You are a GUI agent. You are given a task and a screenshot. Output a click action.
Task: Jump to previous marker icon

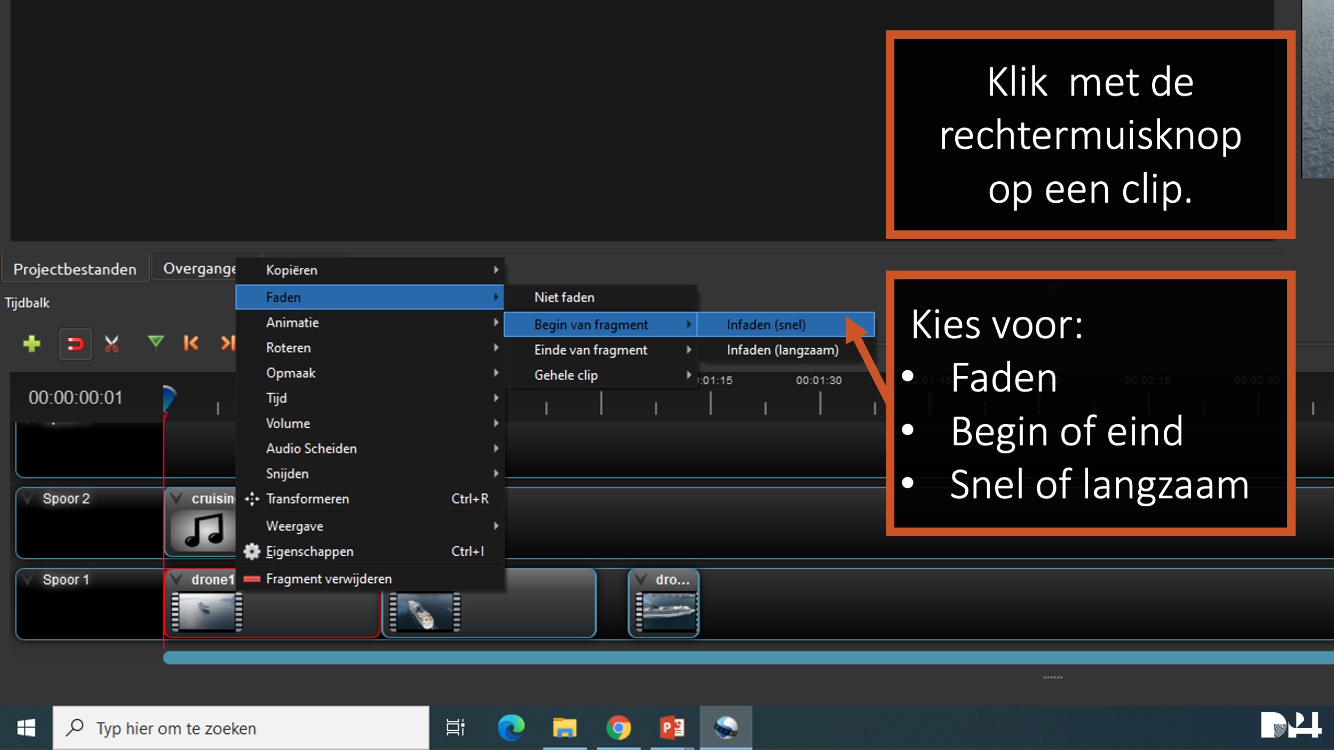click(190, 343)
